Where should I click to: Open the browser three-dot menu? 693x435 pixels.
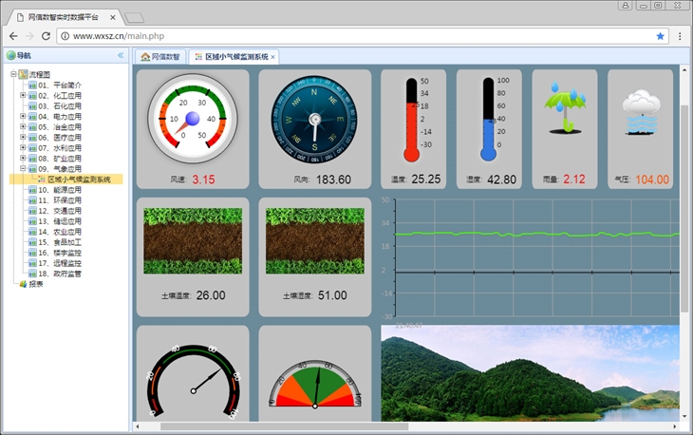(680, 36)
